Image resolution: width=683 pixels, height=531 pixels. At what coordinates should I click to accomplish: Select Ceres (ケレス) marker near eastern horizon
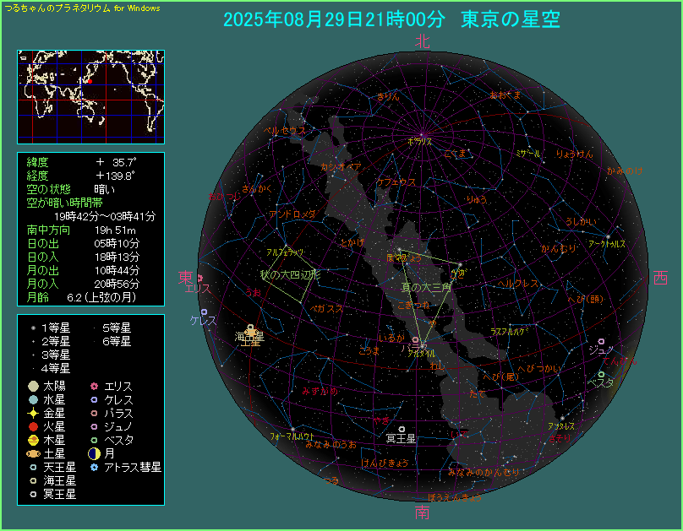193,311
